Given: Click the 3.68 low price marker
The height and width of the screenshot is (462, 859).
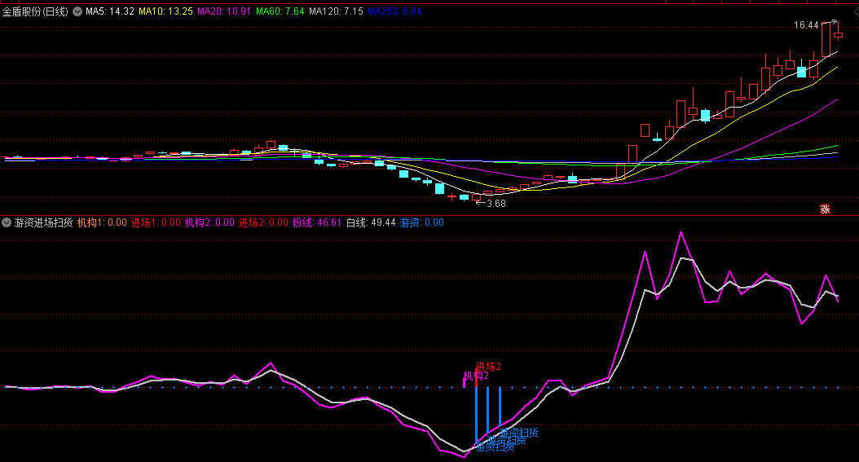Looking at the screenshot, I should [x=496, y=204].
